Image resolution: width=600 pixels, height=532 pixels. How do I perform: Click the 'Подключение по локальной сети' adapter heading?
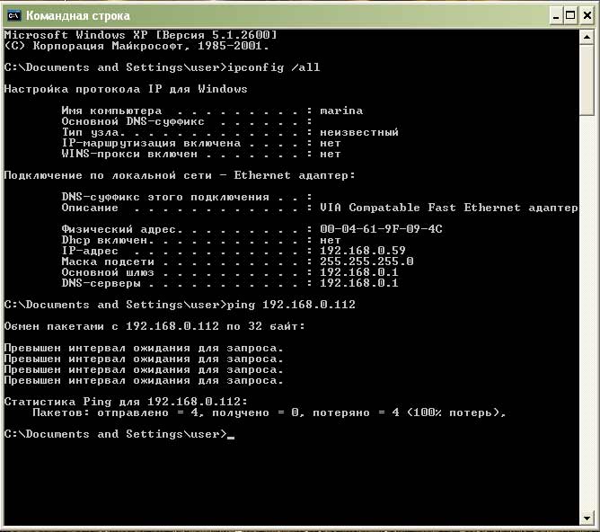[180, 175]
